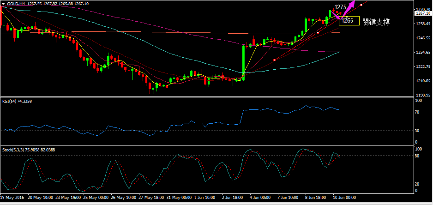Click the 31 May 00:00 time label
This screenshot has width=433, height=205.
(x=179, y=197)
